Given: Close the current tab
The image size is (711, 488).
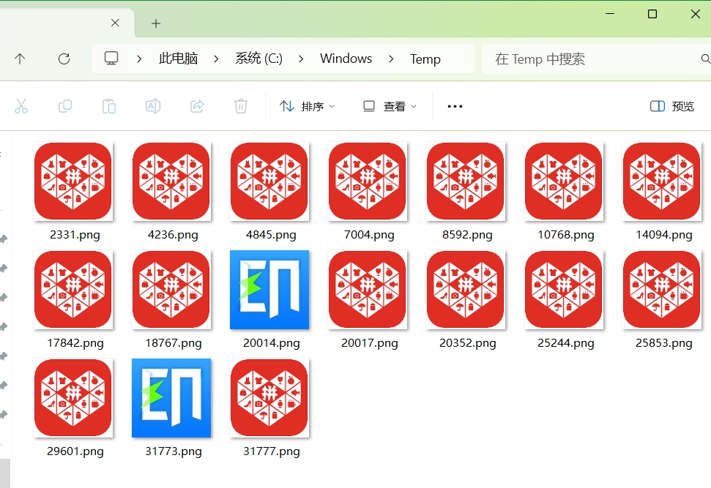Looking at the screenshot, I should click(x=115, y=23).
